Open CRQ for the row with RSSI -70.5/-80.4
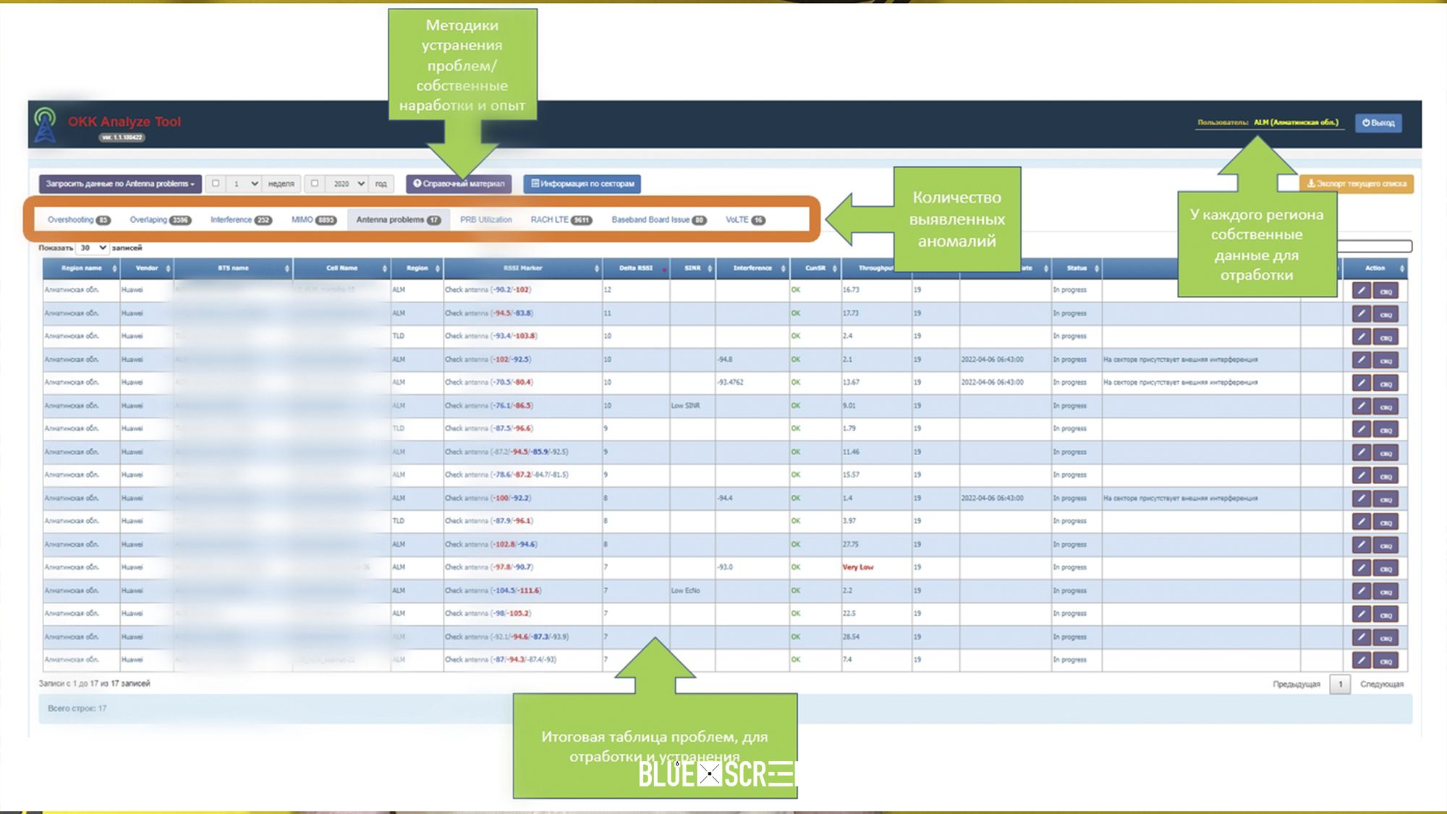Screen dimensions: 1447x814 [1386, 383]
